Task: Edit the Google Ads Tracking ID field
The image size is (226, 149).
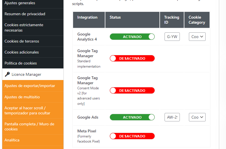Action: coord(172,117)
